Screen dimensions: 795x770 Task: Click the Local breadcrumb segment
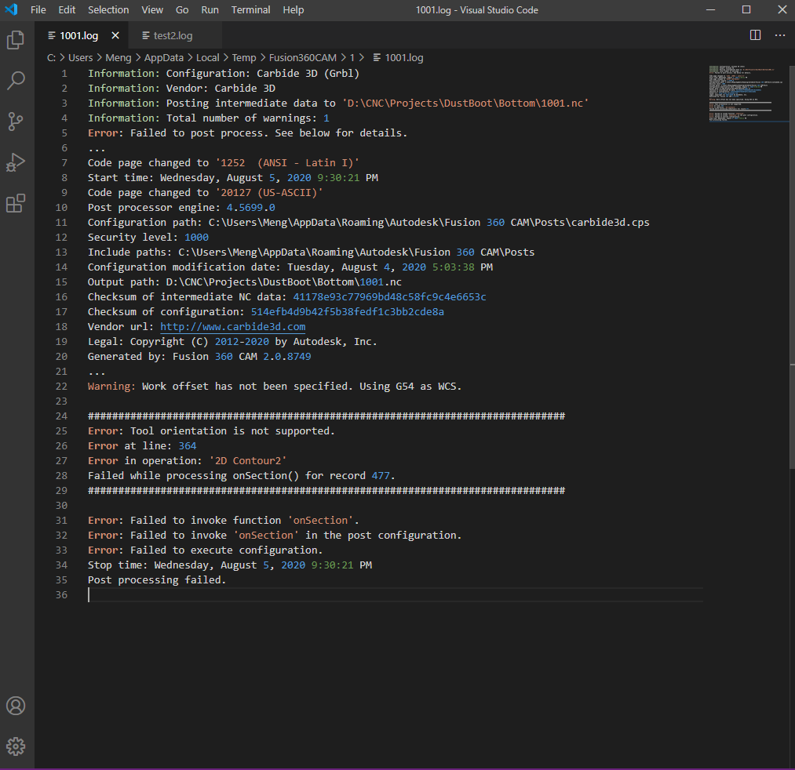tap(208, 58)
